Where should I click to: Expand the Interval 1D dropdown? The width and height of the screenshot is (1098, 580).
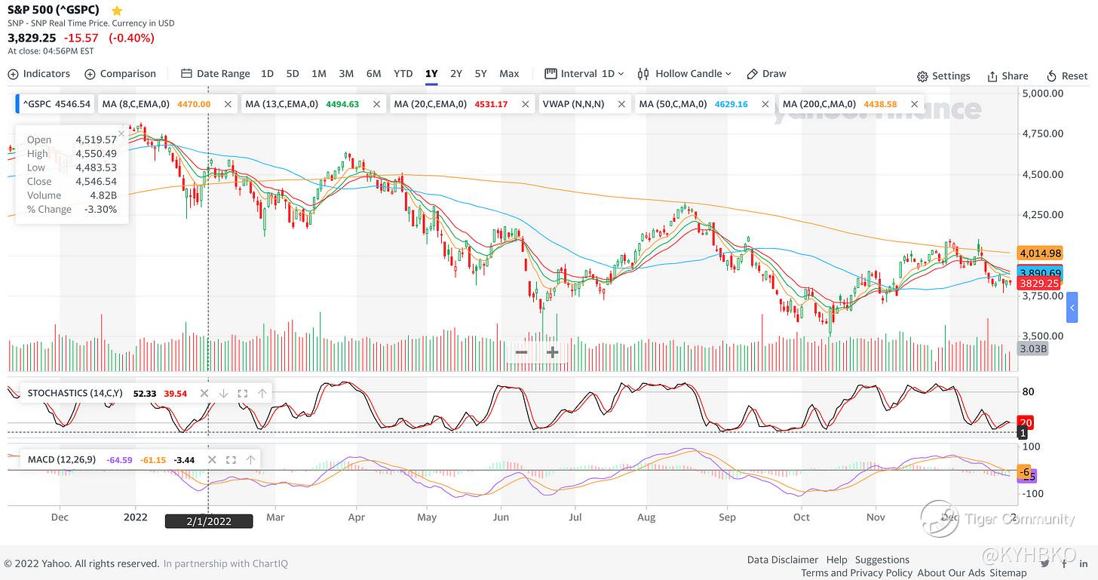[x=584, y=74]
